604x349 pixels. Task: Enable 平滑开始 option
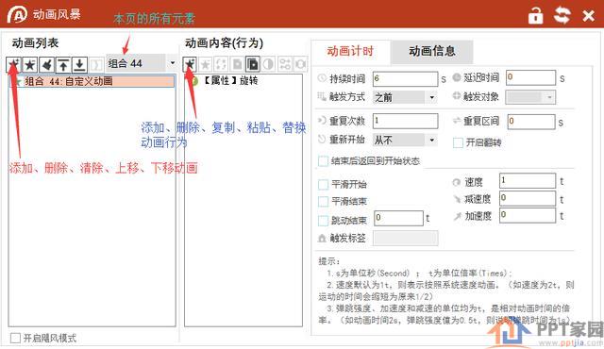(323, 185)
